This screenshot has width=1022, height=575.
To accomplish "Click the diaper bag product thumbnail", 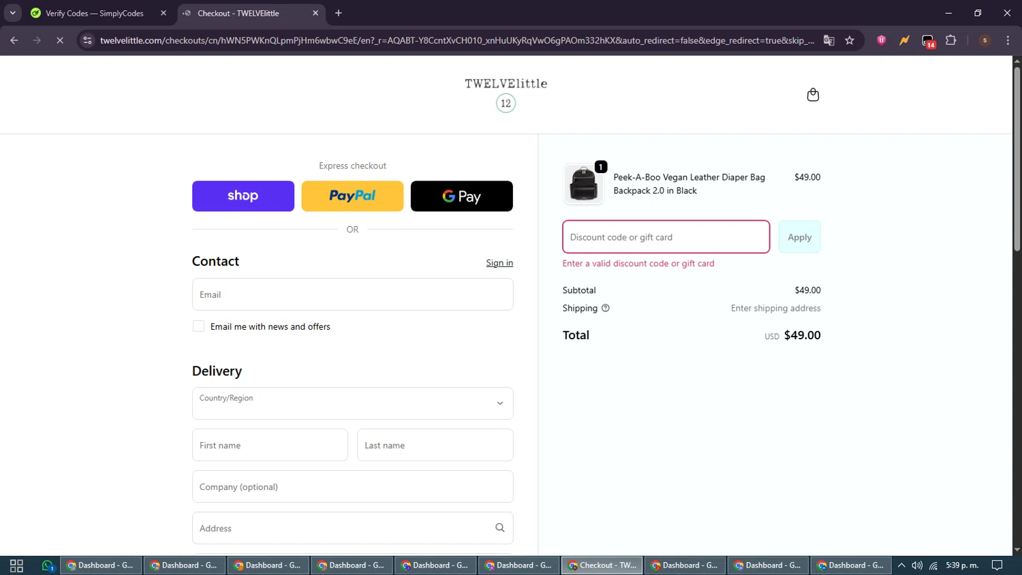I will (x=584, y=184).
